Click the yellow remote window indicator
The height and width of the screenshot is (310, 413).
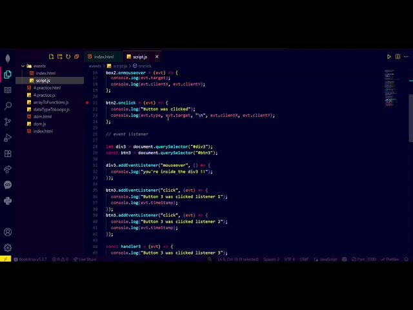pyautogui.click(x=6, y=259)
